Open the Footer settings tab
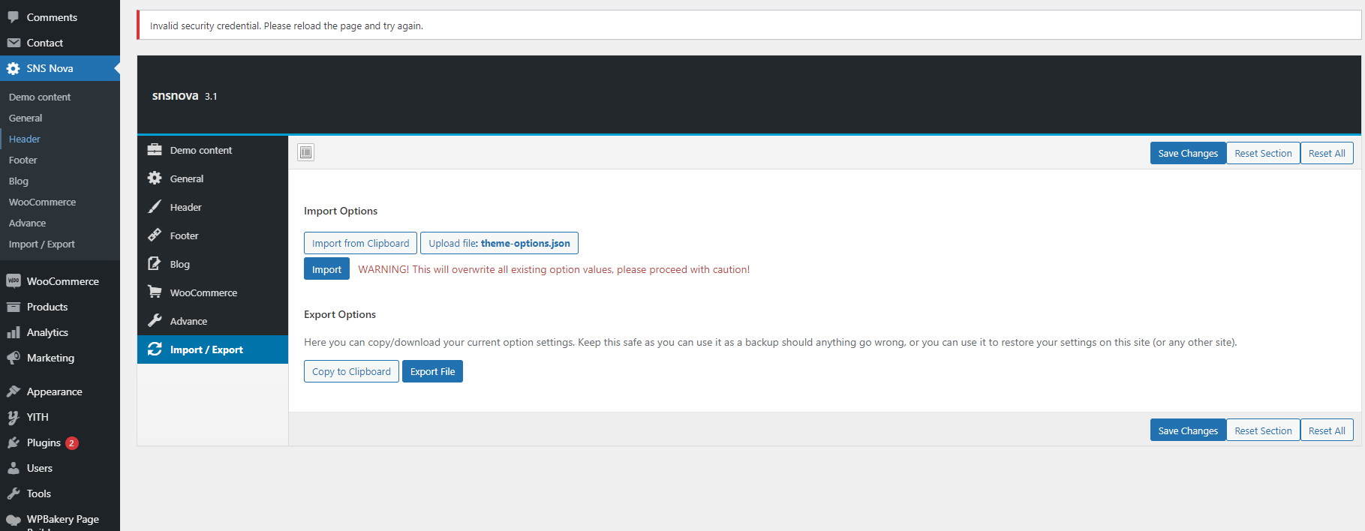1365x531 pixels. (184, 235)
